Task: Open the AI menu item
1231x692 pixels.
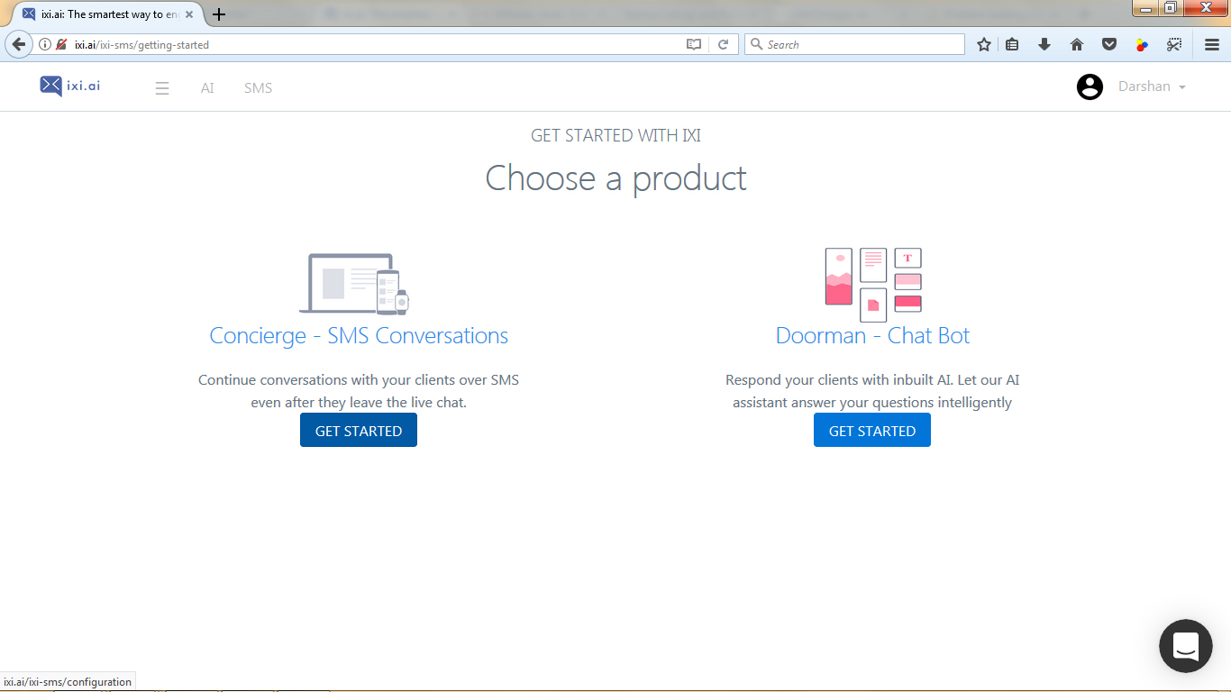Action: point(207,88)
